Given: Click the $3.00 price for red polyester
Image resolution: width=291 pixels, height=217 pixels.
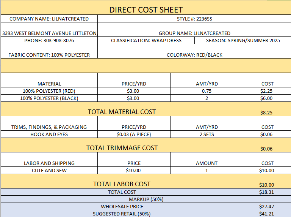Looking at the screenshot, I should pos(134,91).
